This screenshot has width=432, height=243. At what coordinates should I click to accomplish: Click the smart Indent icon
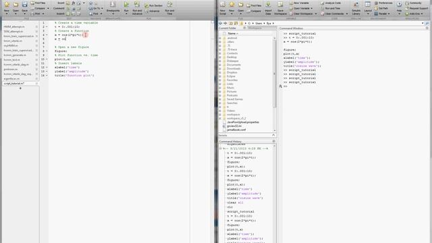(68, 13)
